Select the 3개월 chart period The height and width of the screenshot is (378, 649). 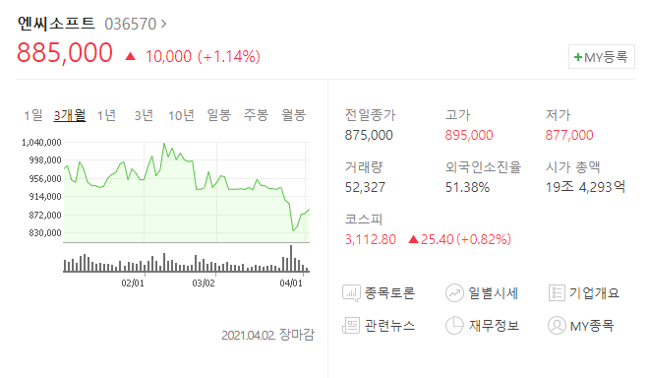70,115
